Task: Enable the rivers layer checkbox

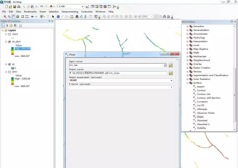Action: (9, 34)
